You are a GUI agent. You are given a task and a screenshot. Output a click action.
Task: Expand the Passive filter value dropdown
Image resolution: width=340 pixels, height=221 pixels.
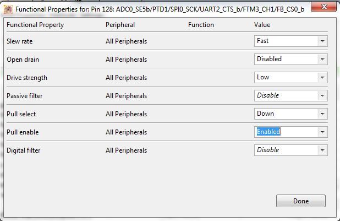click(x=322, y=96)
